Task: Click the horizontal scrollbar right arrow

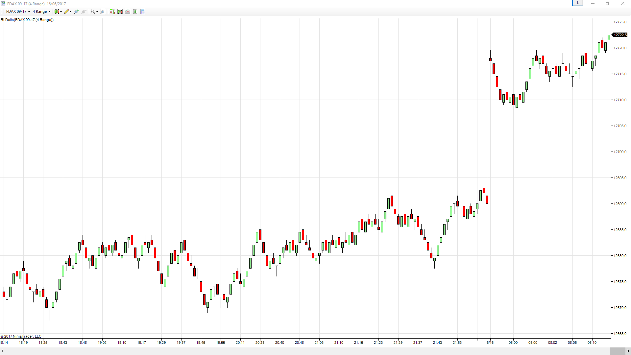Action: pyautogui.click(x=628, y=351)
